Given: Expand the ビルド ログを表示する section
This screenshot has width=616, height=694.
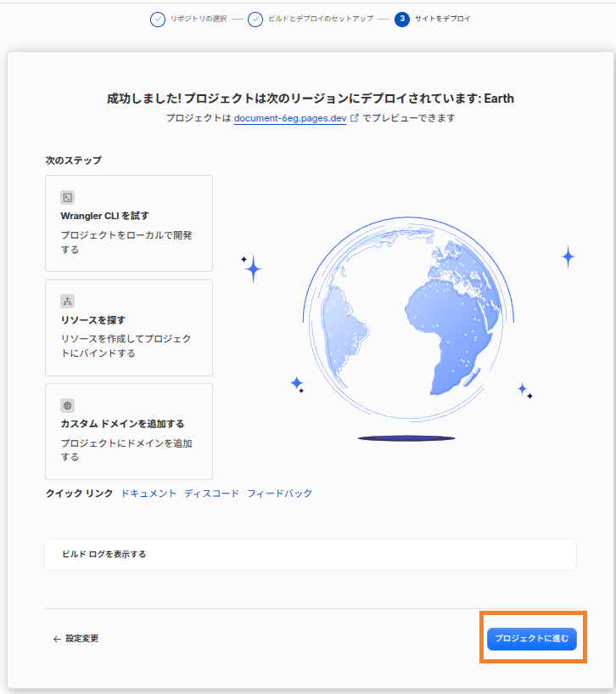Looking at the screenshot, I should pos(311,554).
